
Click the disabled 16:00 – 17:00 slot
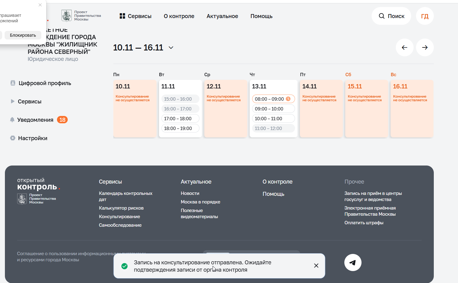(180, 109)
